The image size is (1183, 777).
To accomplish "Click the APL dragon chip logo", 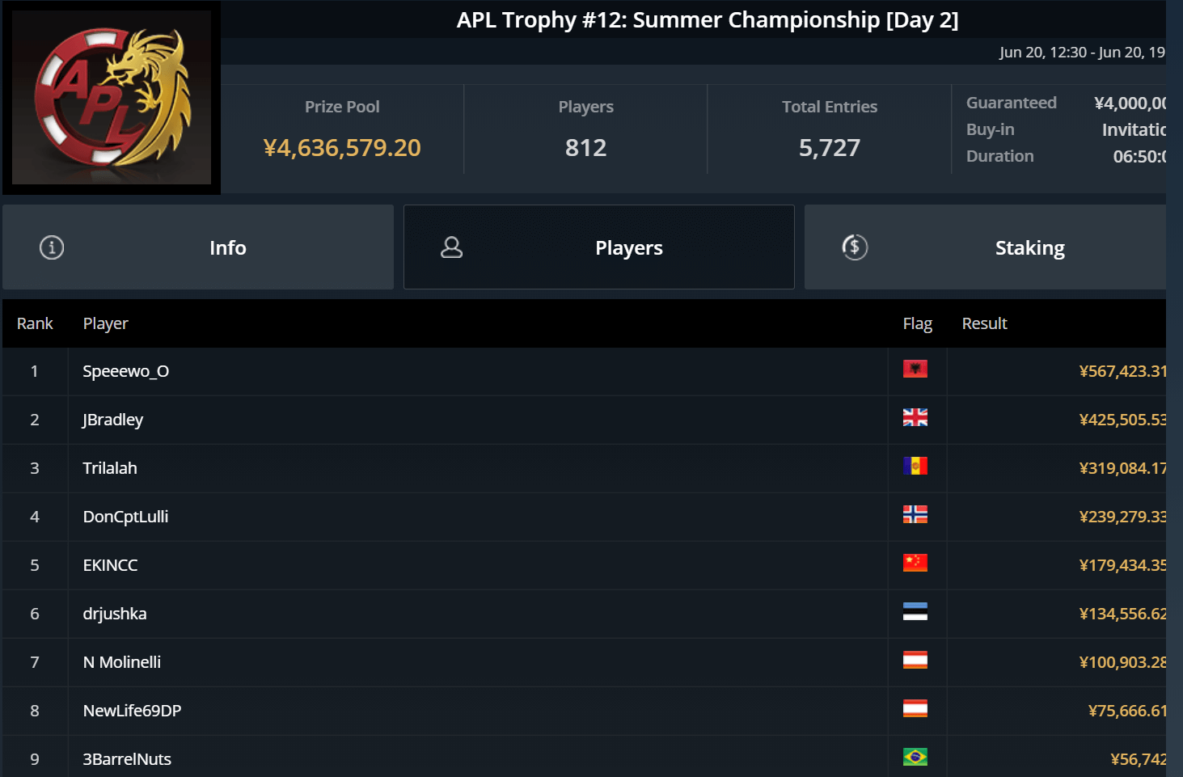I will pos(112,97).
